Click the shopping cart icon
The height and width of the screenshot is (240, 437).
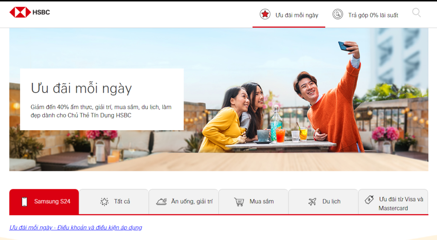[239, 202]
